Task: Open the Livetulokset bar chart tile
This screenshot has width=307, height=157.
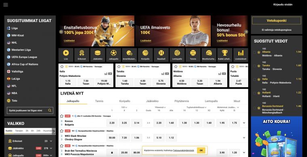Action: coord(241,55)
